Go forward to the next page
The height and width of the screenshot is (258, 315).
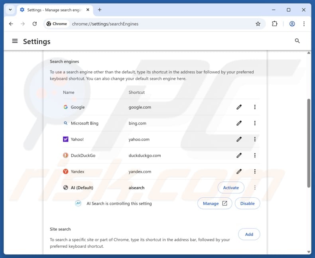(x=23, y=24)
